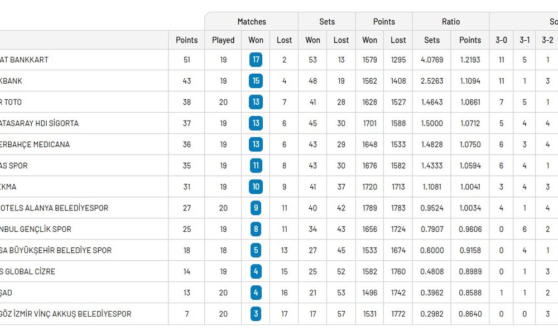Click the blue 8 wins badge

pyautogui.click(x=256, y=229)
